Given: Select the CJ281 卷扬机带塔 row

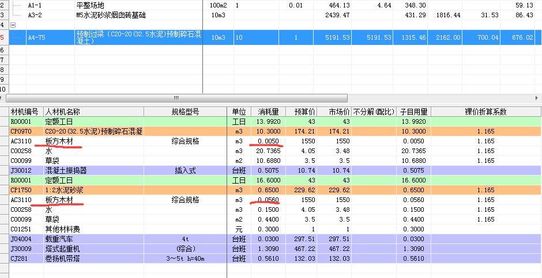Looking at the screenshot, I should point(275,258).
